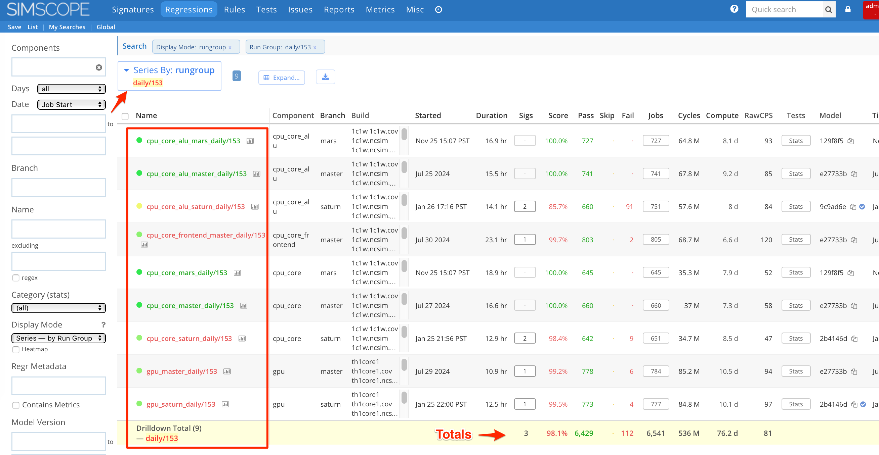Open the Days dropdown set to all

pyautogui.click(x=71, y=89)
